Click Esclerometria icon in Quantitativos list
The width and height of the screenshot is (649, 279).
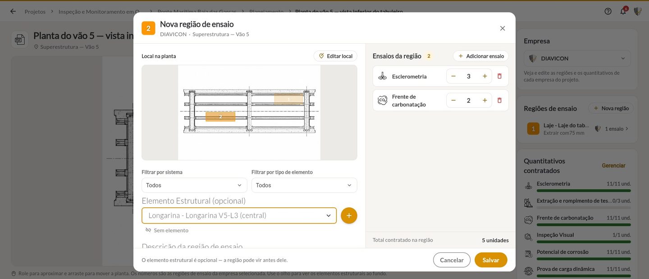pos(529,185)
